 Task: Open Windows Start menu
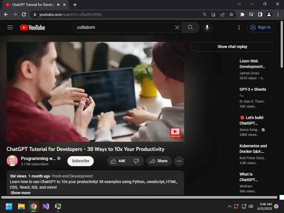coord(9,206)
